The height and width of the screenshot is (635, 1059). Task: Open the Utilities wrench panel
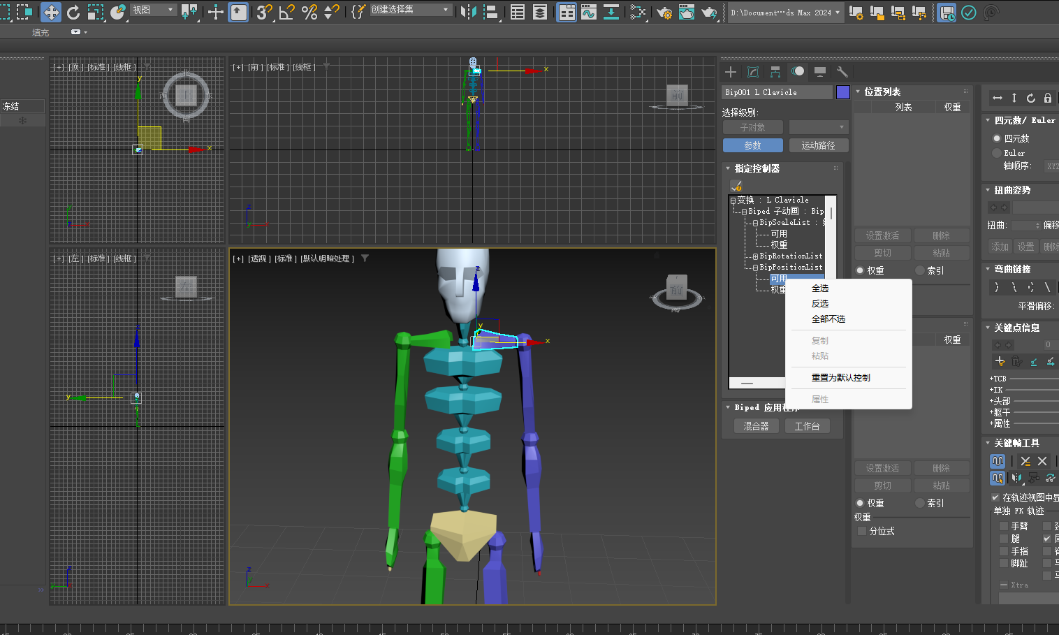[842, 72]
